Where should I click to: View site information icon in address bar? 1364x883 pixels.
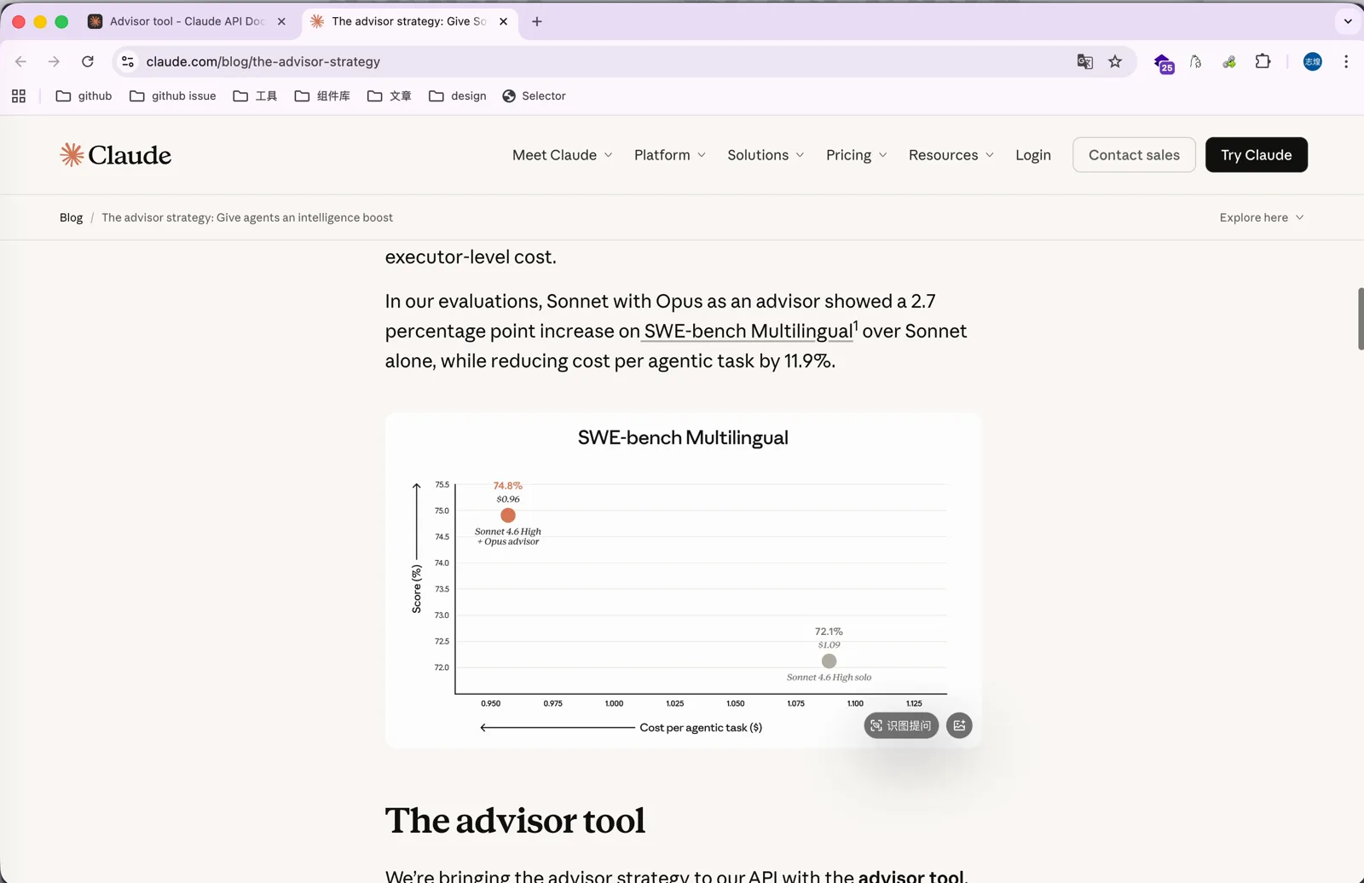(128, 61)
